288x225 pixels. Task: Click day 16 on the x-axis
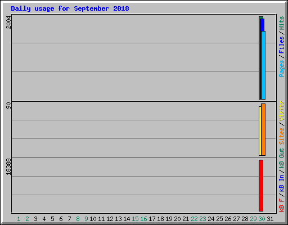click(143, 219)
